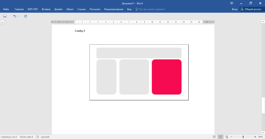Click the lightbulb Tell Me icon

(137, 9)
